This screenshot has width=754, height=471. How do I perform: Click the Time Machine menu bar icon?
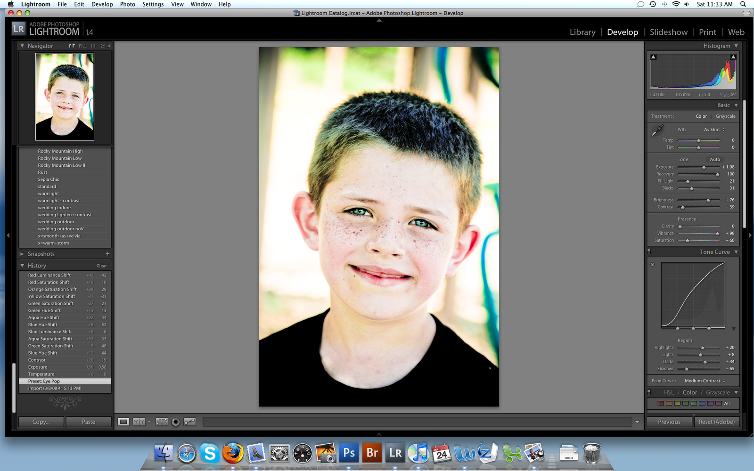(653, 4)
